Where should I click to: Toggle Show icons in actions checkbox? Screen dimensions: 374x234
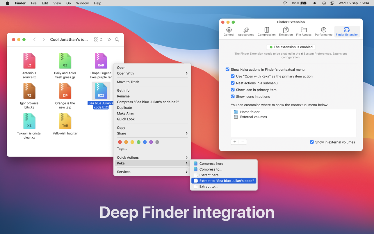(233, 97)
